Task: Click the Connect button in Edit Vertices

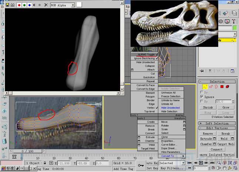Action: pyautogui.click(x=216, y=150)
